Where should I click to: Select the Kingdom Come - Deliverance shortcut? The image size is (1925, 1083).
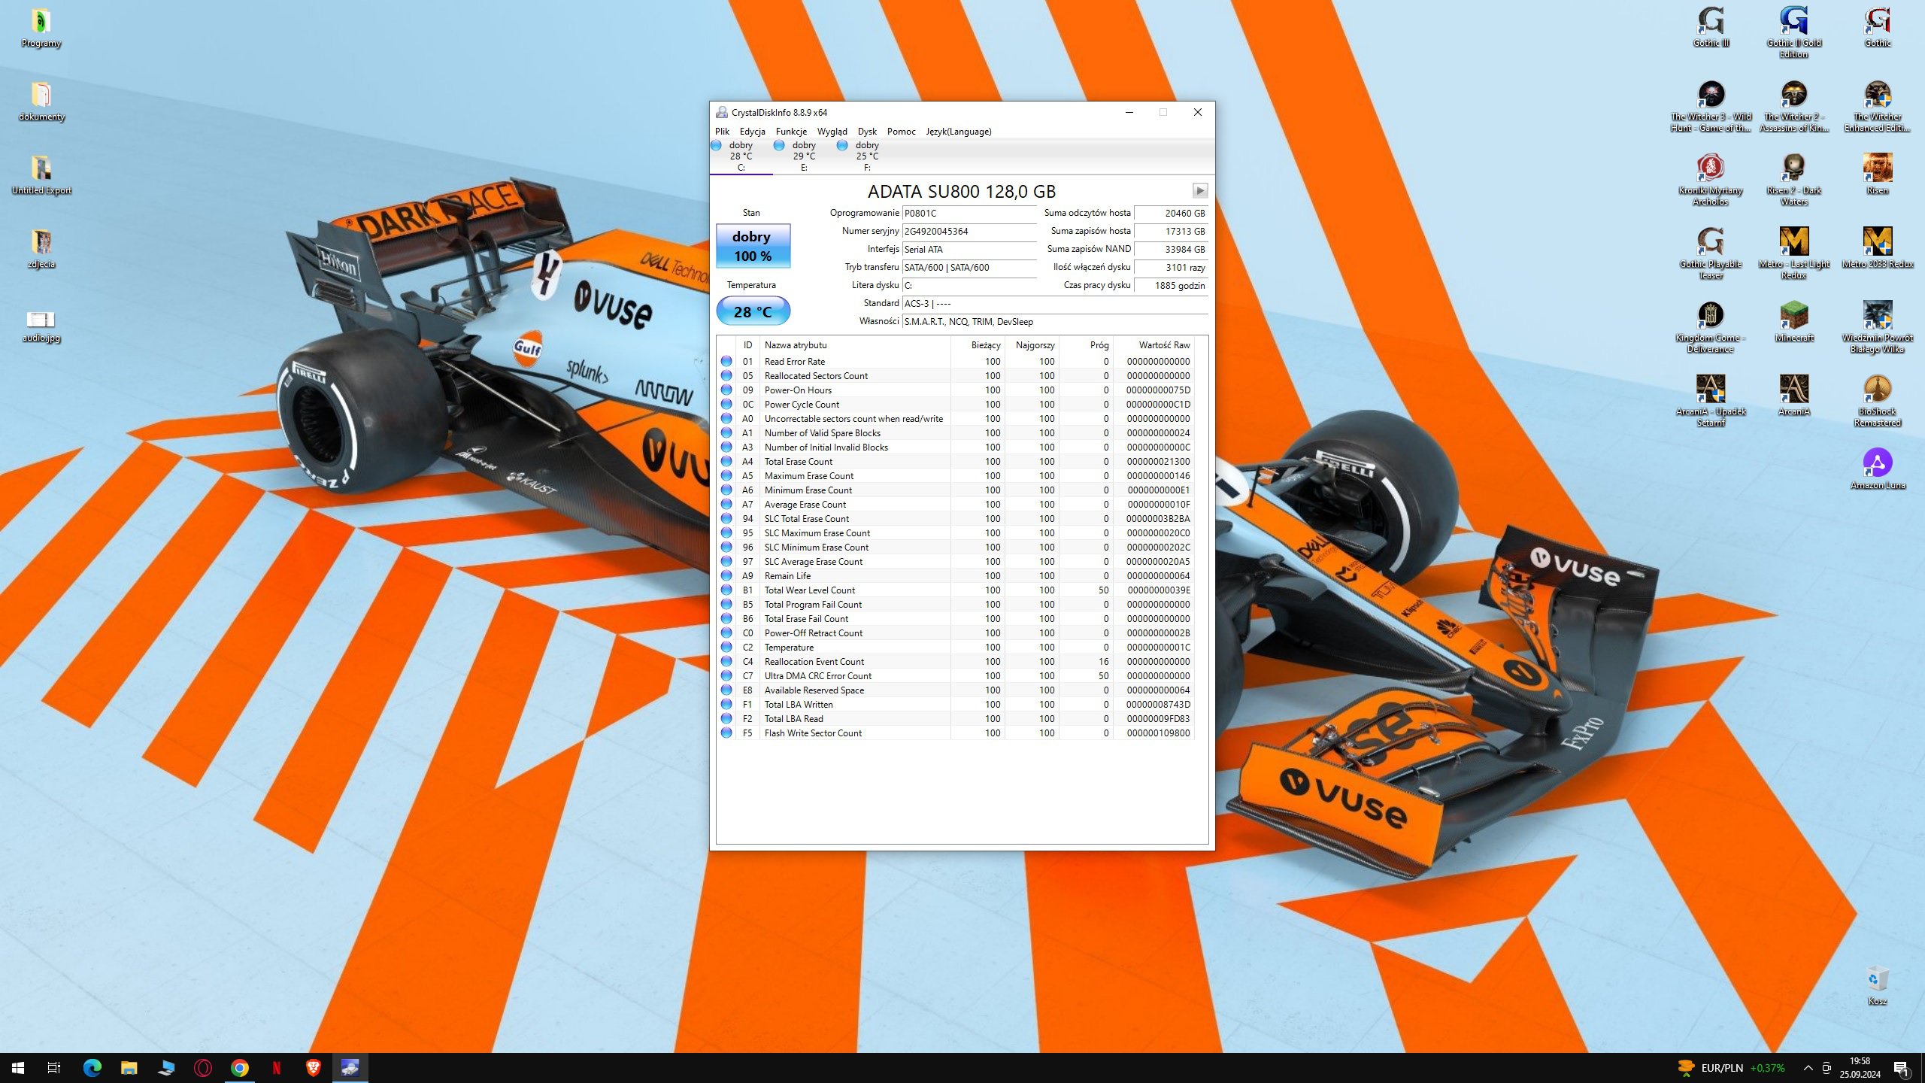click(1711, 328)
